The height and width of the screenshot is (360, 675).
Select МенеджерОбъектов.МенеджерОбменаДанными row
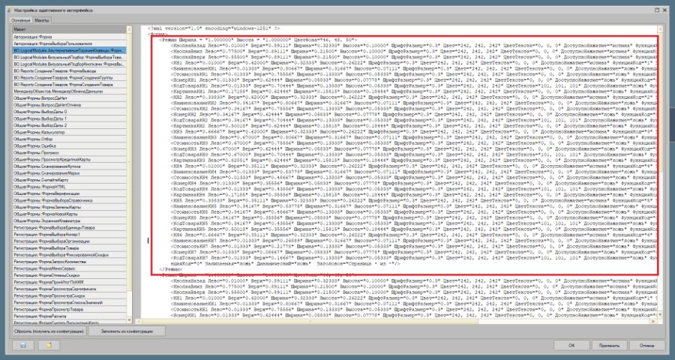(x=69, y=91)
